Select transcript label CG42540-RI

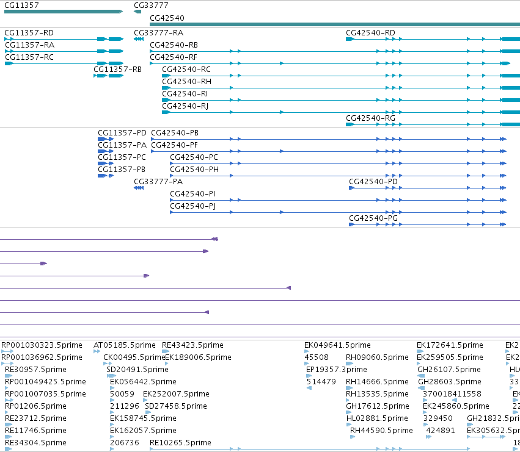185,94
